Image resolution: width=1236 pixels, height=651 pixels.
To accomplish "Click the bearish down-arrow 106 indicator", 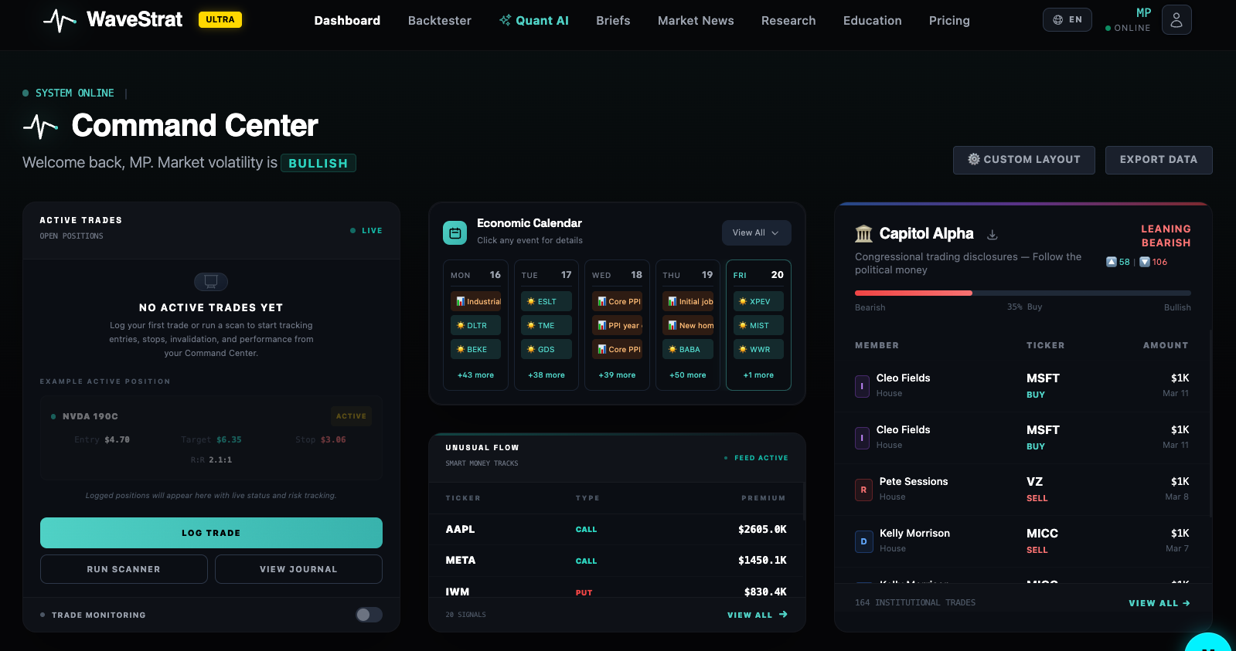I will [1153, 262].
